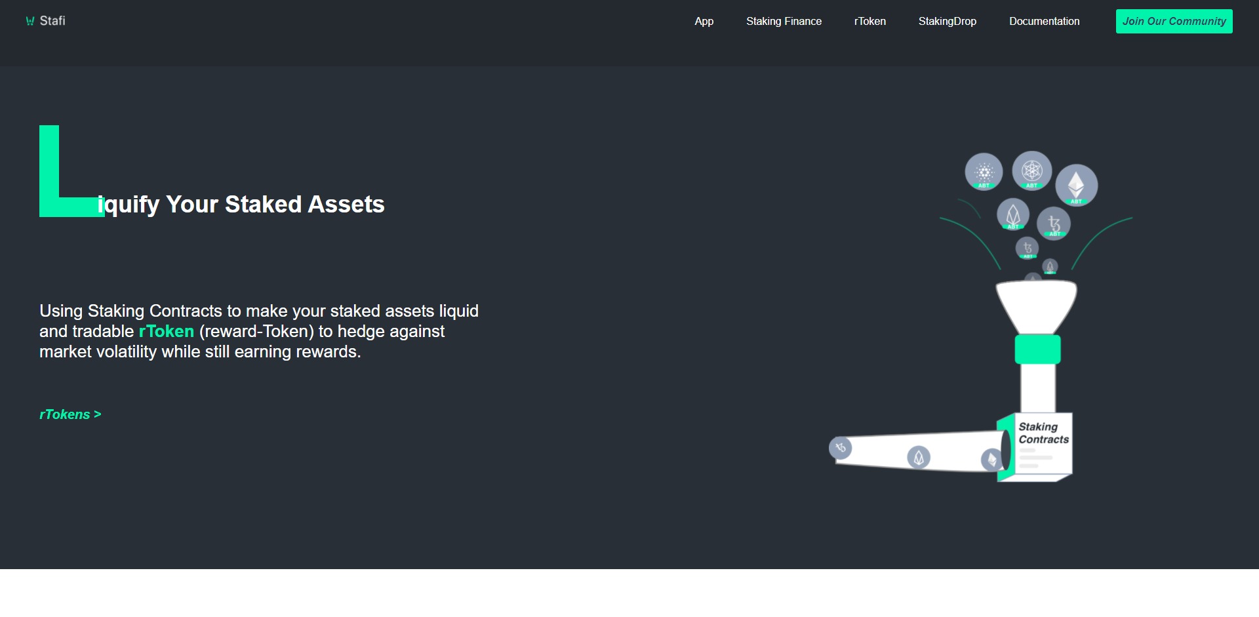The height and width of the screenshot is (617, 1259).
Task: Click the Stafi brand name text
Action: pyautogui.click(x=52, y=21)
